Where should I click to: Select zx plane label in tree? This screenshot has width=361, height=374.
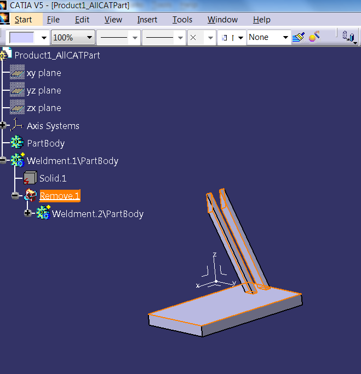44,108
